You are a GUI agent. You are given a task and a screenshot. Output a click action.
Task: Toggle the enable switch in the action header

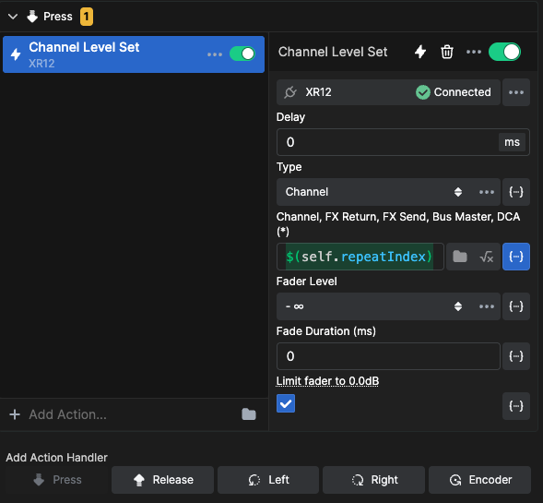[504, 52]
